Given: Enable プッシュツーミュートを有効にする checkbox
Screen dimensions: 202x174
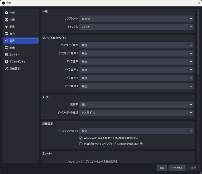Looking at the screenshot, I should coord(83,162).
